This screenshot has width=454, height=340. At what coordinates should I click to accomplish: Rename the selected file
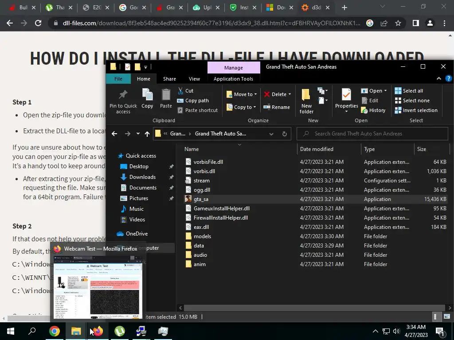click(x=277, y=107)
